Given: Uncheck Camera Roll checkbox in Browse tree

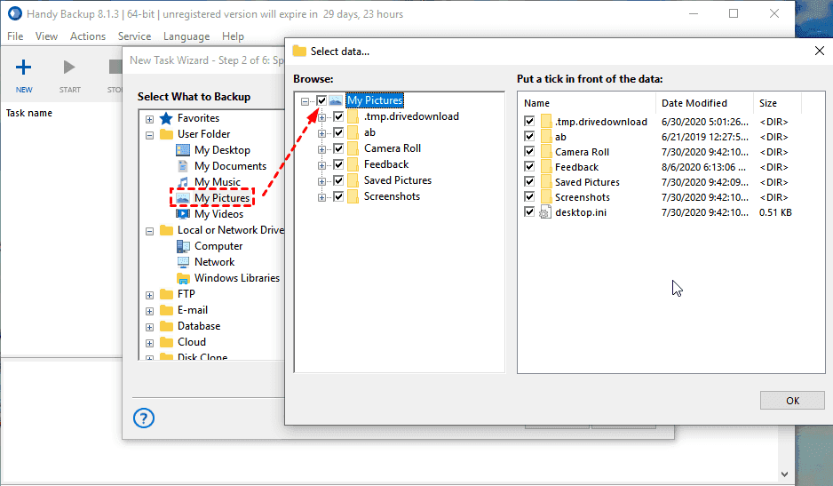Looking at the screenshot, I should pyautogui.click(x=338, y=148).
